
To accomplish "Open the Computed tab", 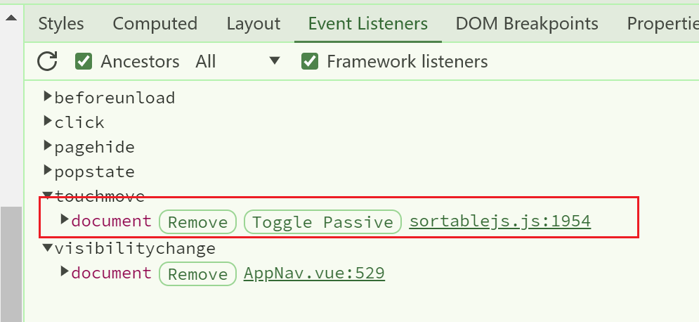I will pyautogui.click(x=155, y=24).
